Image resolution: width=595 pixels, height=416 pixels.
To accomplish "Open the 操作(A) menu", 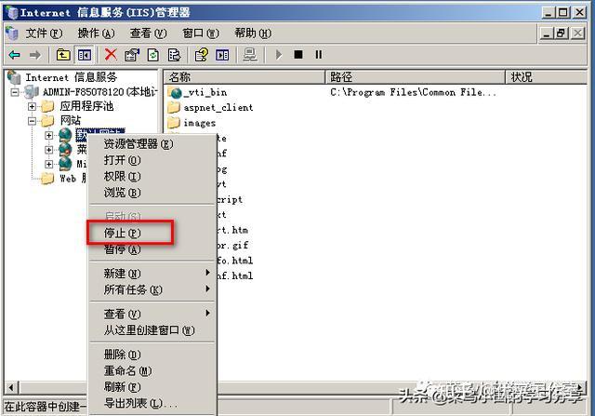I will pos(96,34).
